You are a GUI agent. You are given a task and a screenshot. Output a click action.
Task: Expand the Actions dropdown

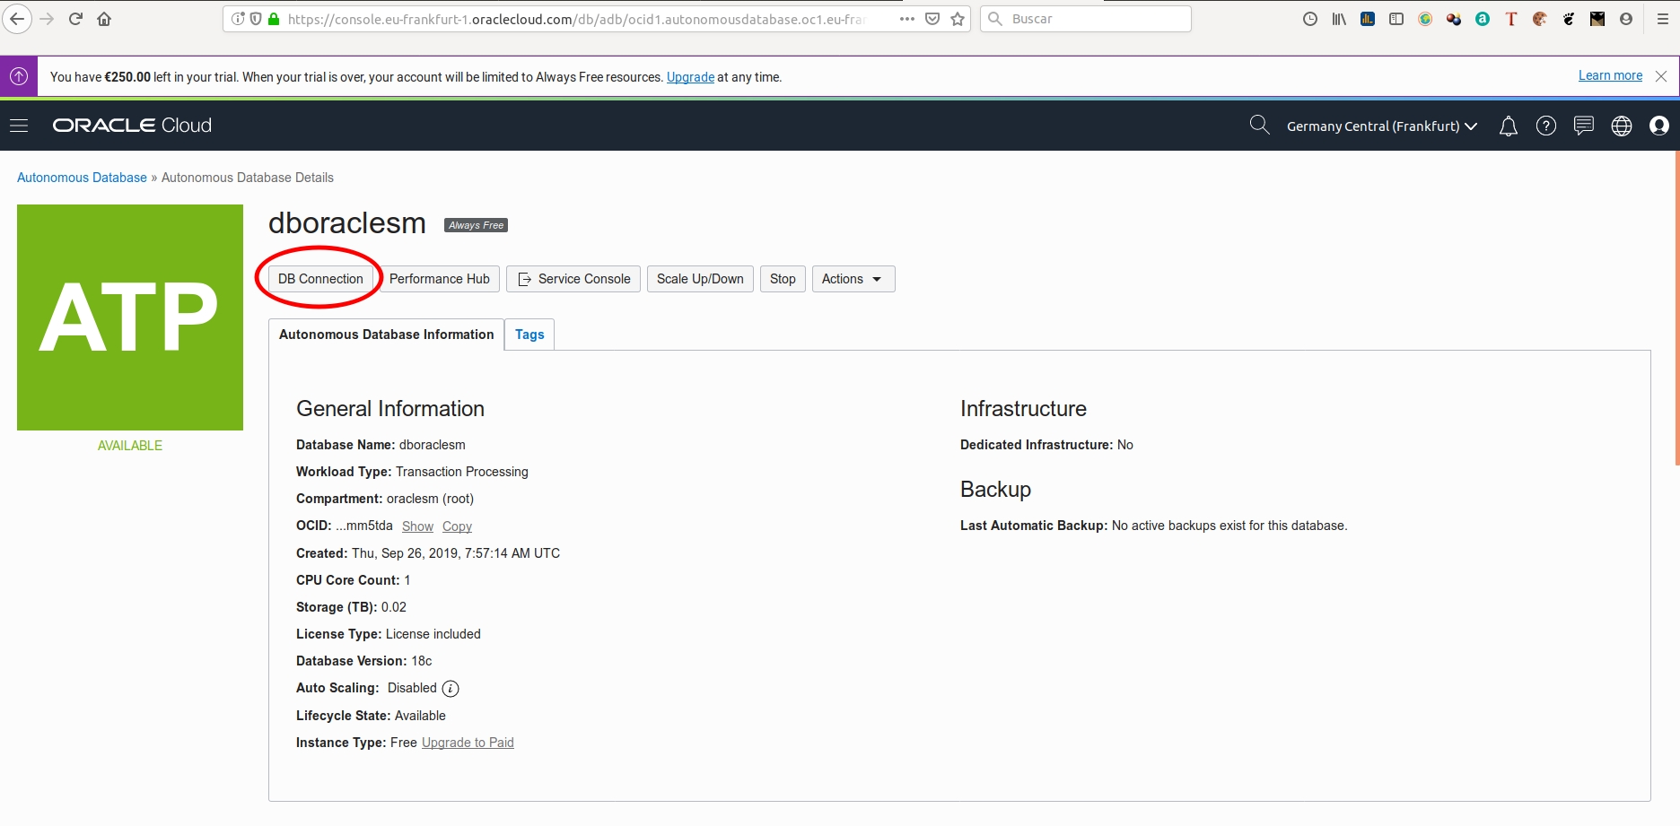coord(853,279)
